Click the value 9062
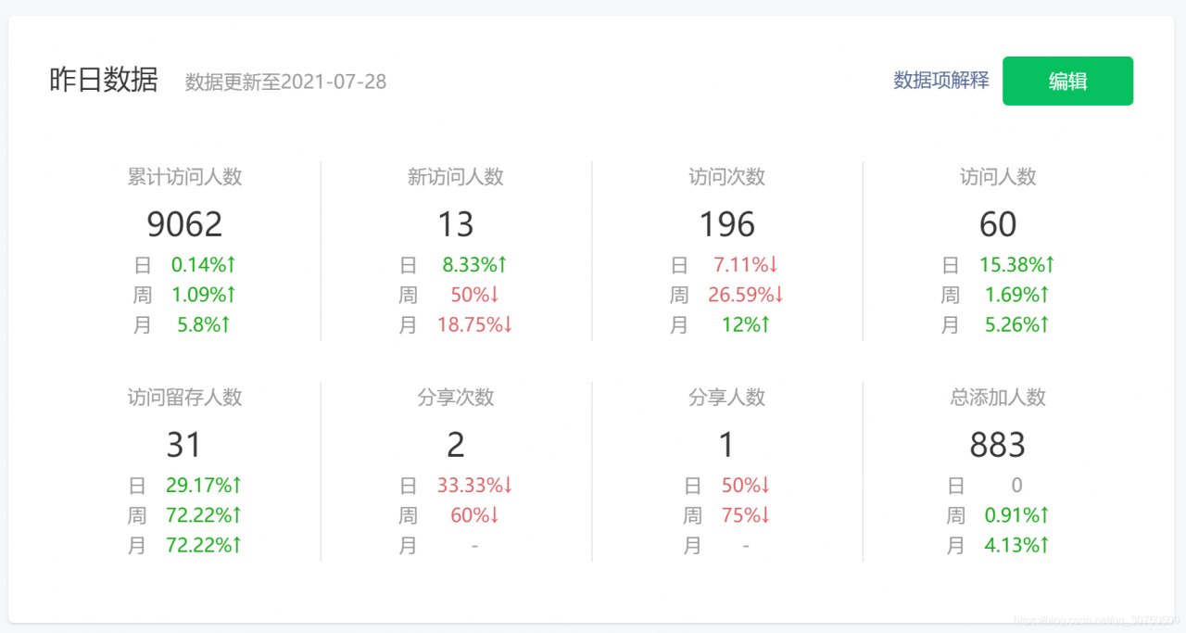The height and width of the screenshot is (633, 1186). (184, 224)
